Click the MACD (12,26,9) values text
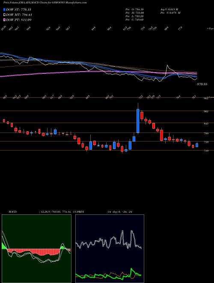This screenshot has width=214, height=283. click(x=59, y=212)
